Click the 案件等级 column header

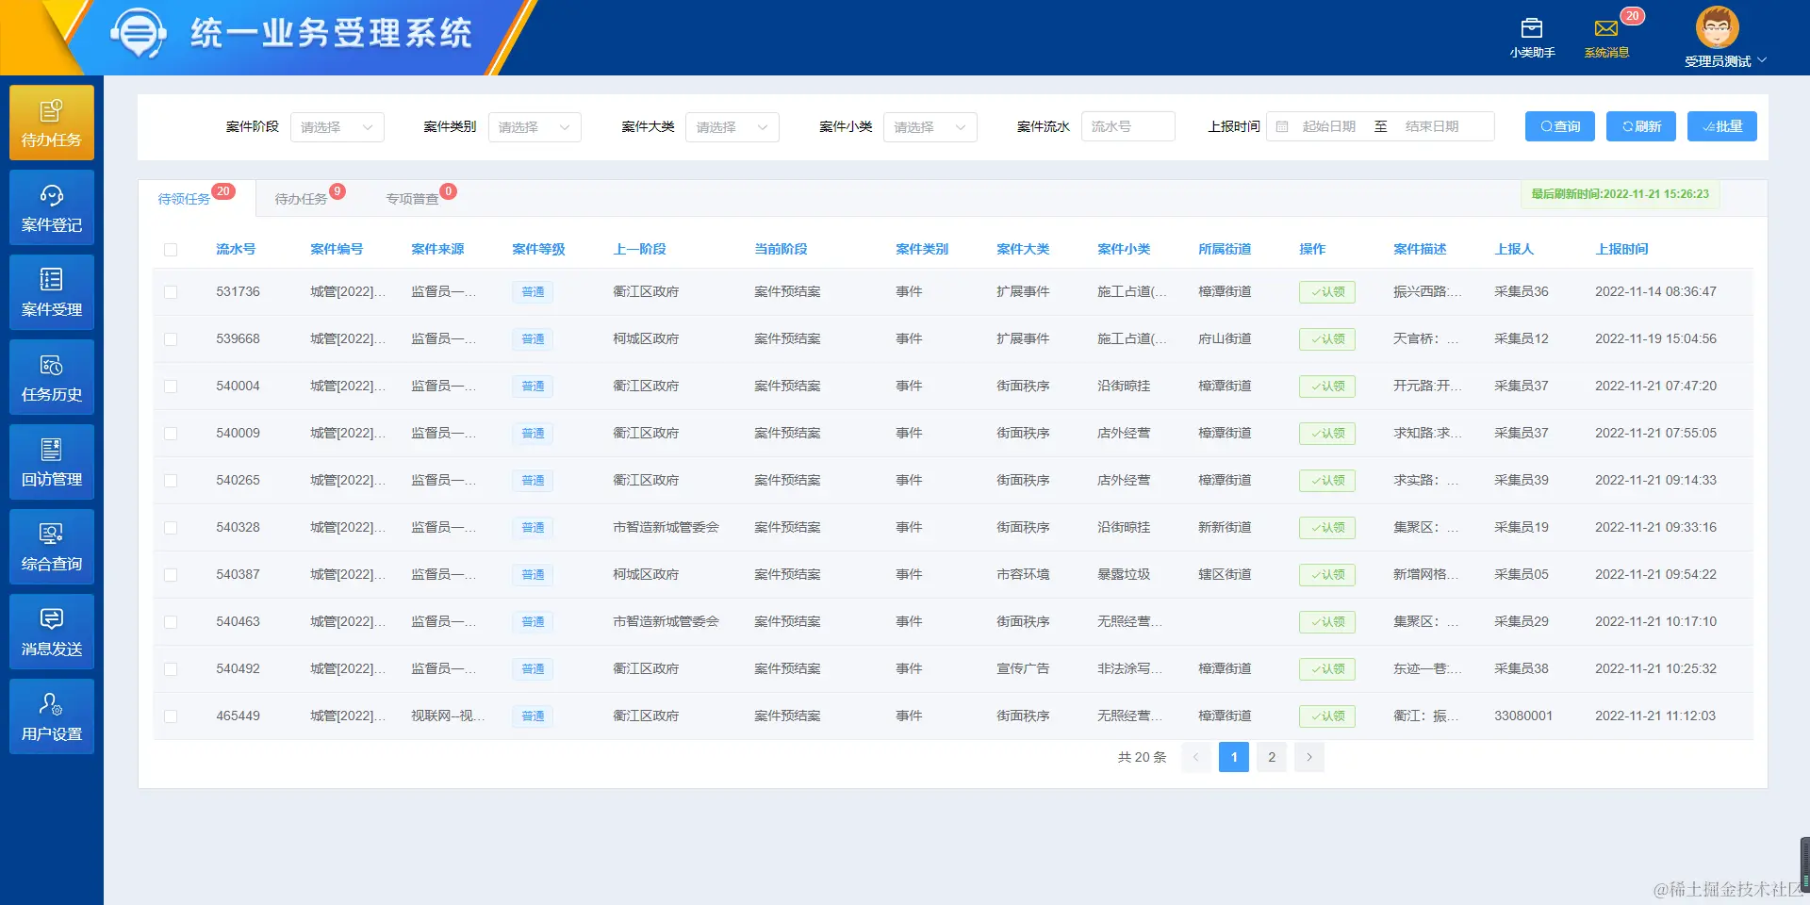pyautogui.click(x=538, y=250)
